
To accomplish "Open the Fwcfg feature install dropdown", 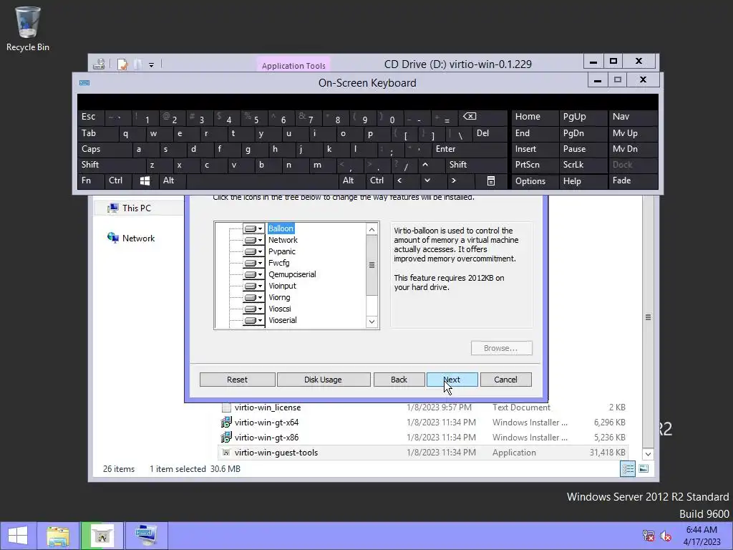I will pos(253,263).
